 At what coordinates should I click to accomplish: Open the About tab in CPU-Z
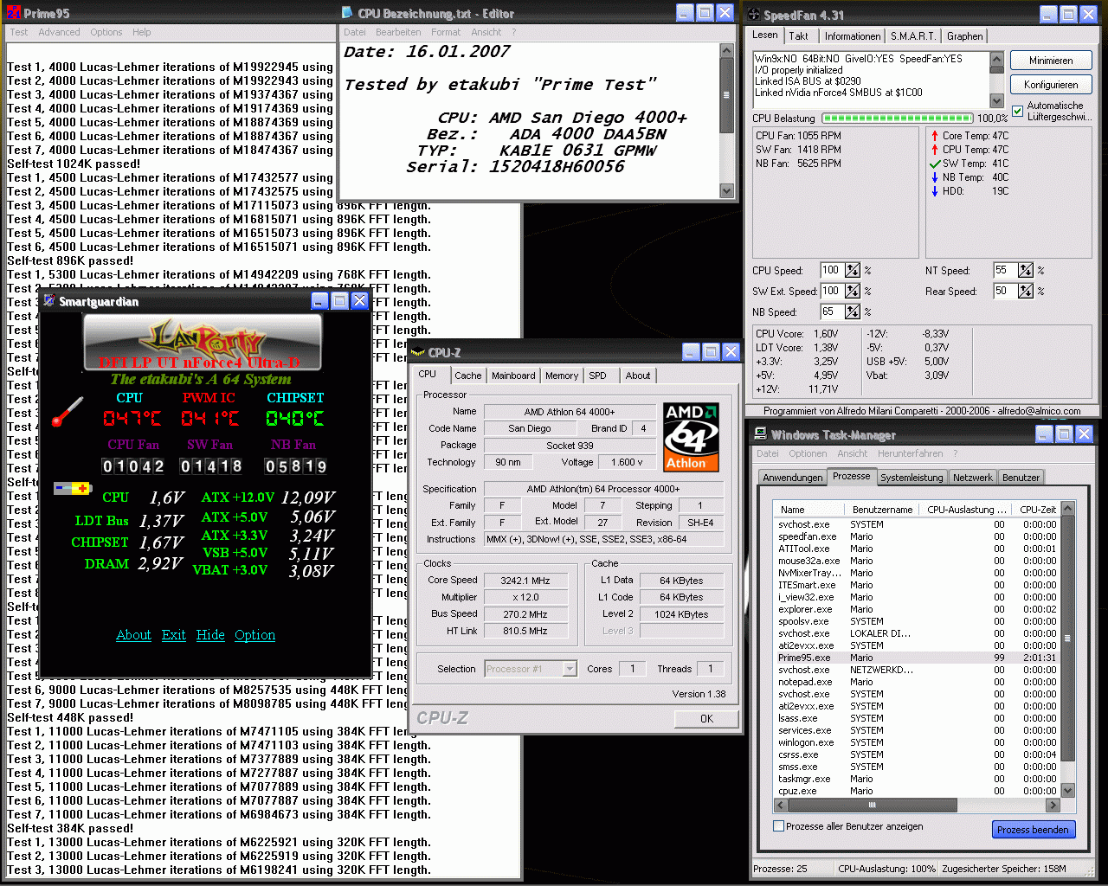[x=638, y=376]
